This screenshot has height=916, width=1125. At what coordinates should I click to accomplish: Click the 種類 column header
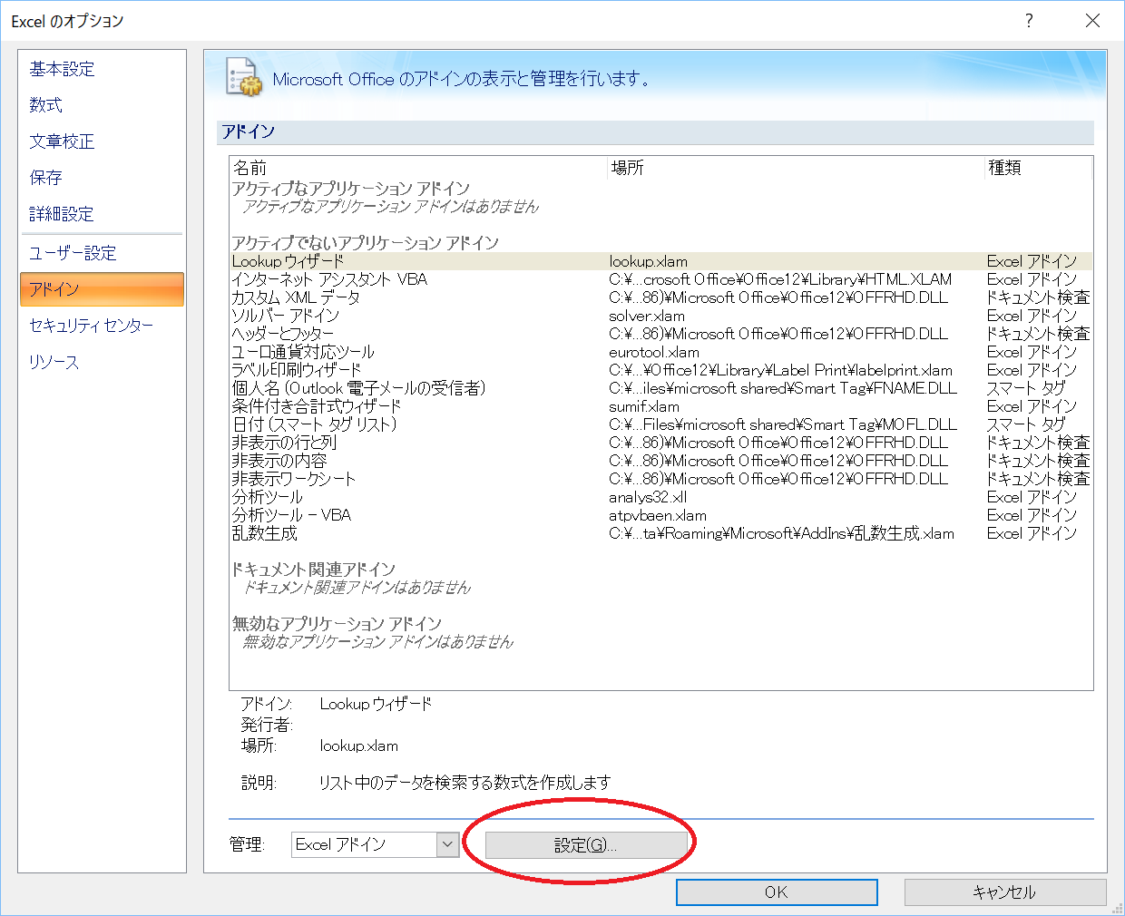(1039, 168)
